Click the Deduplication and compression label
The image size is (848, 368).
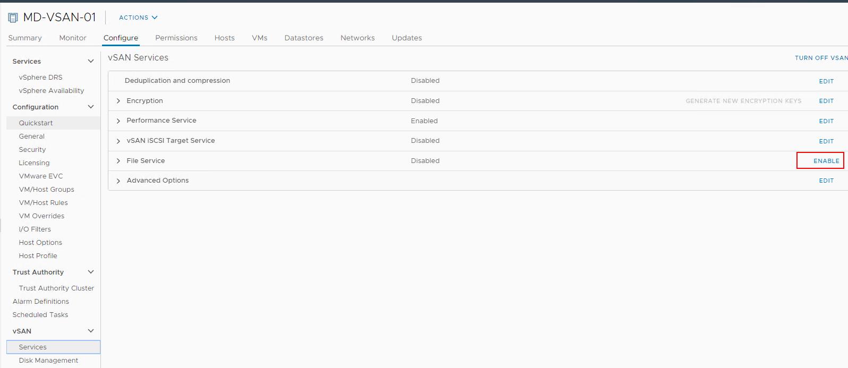click(177, 81)
